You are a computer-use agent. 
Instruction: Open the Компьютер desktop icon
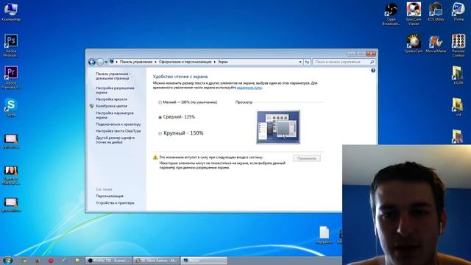tap(11, 12)
